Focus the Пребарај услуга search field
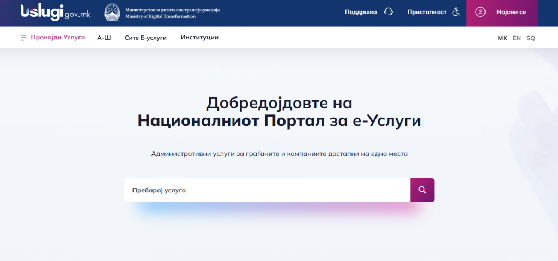 click(267, 190)
